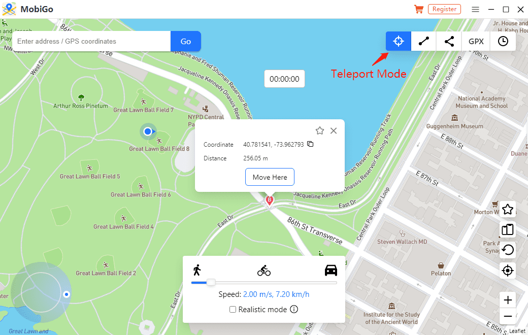The width and height of the screenshot is (528, 335).
Task: Click the shopping cart icon
Action: point(419,9)
